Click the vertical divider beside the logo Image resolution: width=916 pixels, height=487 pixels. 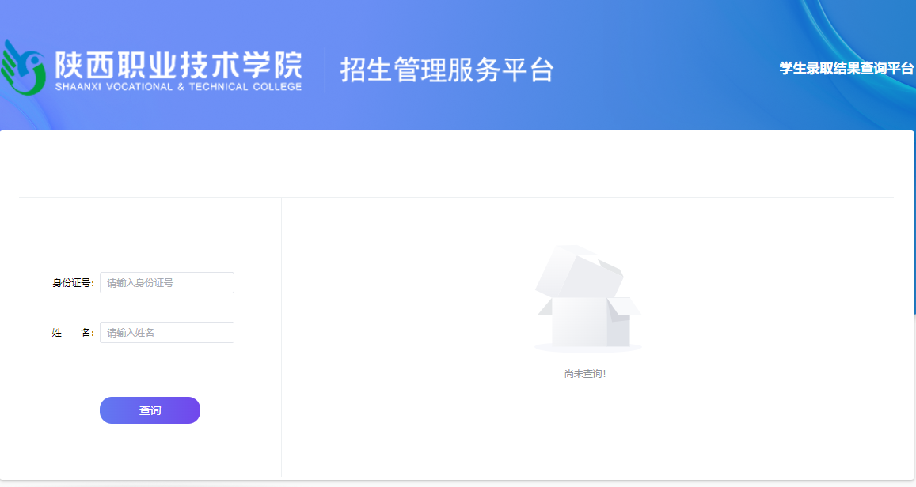[325, 70]
